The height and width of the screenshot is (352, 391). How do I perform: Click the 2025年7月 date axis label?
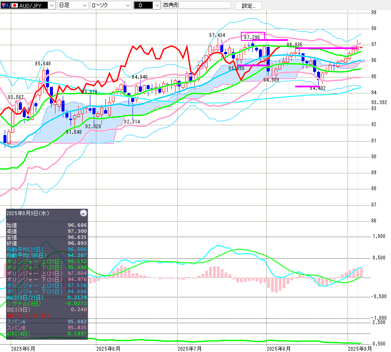(190, 349)
